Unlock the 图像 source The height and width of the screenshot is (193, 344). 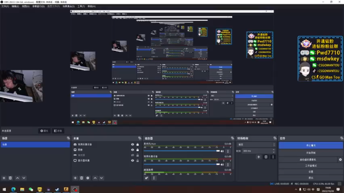point(138,150)
